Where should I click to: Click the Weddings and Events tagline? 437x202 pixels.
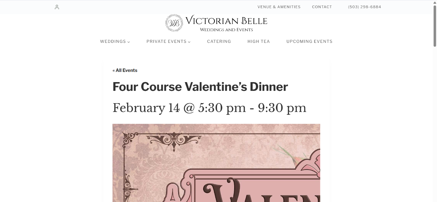coord(226,30)
